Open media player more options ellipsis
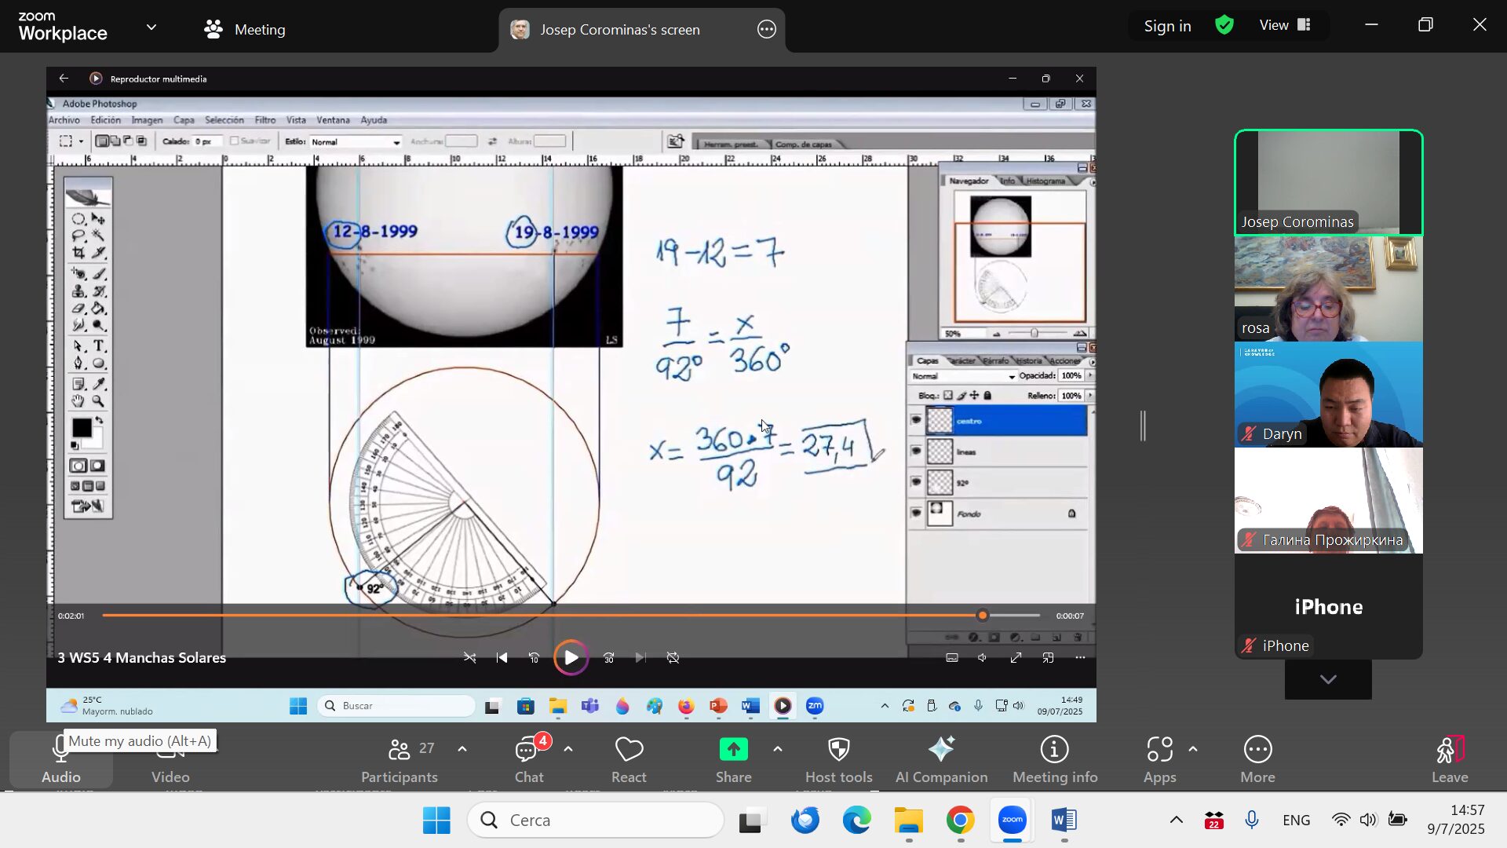Viewport: 1507px width, 848px height. (x=1080, y=658)
